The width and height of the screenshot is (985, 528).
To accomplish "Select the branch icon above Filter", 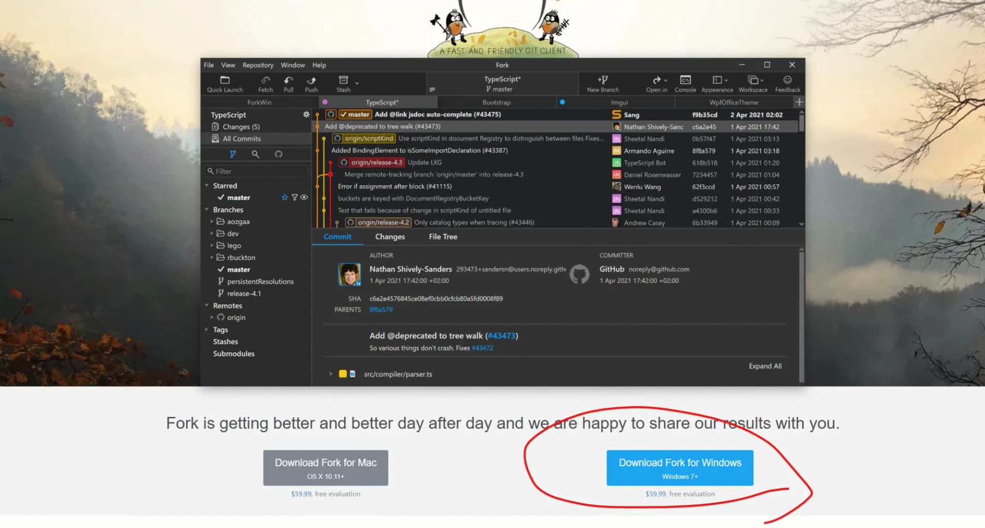I will [233, 154].
